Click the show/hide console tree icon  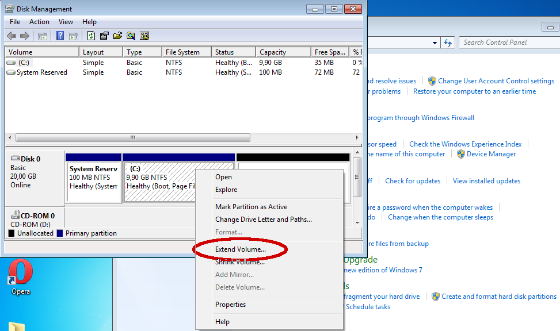[43, 36]
